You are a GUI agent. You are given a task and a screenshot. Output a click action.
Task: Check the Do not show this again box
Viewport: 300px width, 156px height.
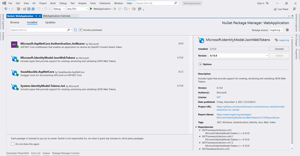[x=13, y=144]
